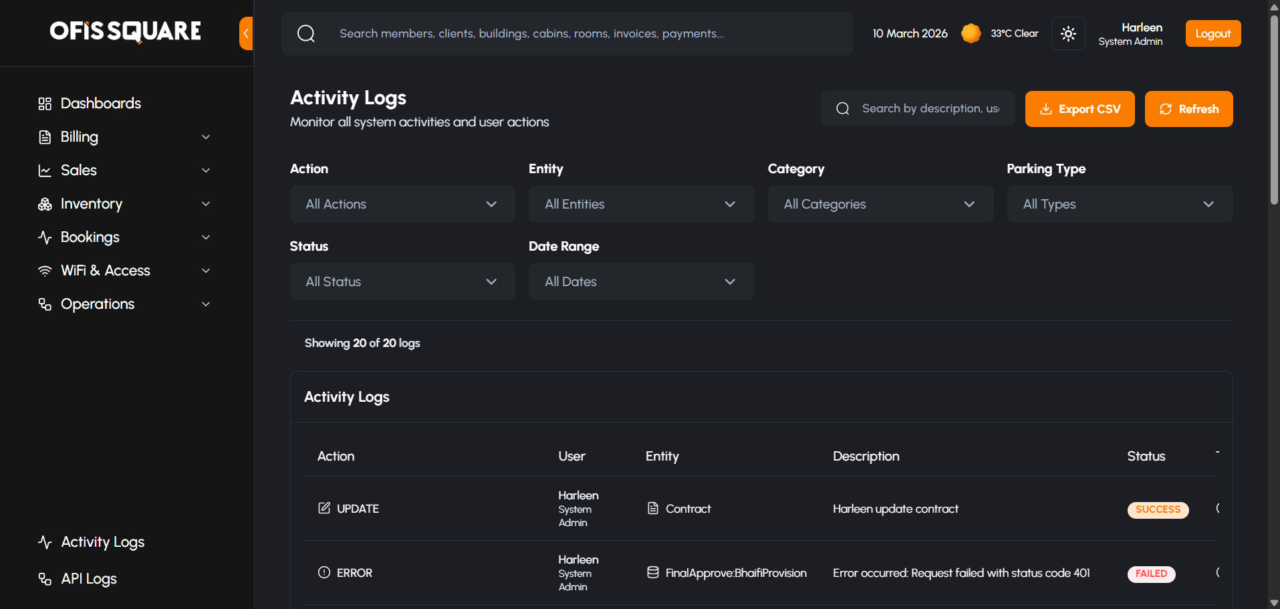This screenshot has height=609, width=1280.
Task: Click the UPDATE edit icon in first row
Action: tap(324, 508)
